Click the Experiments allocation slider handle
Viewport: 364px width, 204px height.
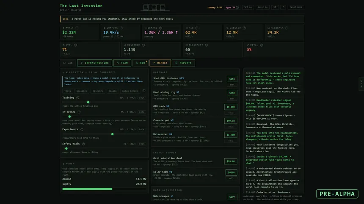click(x=112, y=134)
